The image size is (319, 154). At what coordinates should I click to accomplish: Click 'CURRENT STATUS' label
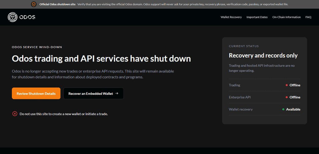pos(244,46)
